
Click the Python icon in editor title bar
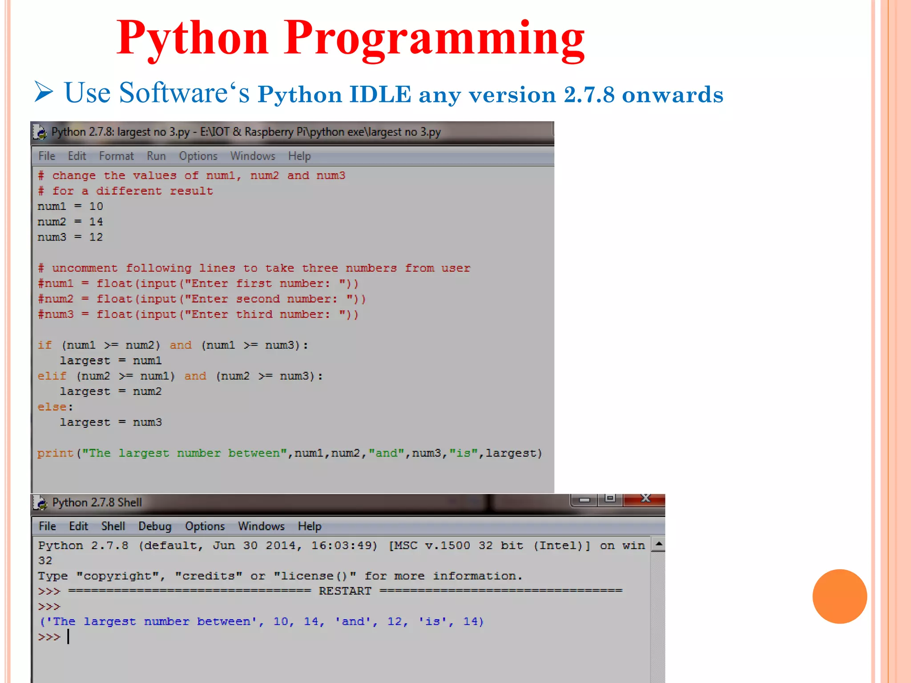tap(40, 132)
